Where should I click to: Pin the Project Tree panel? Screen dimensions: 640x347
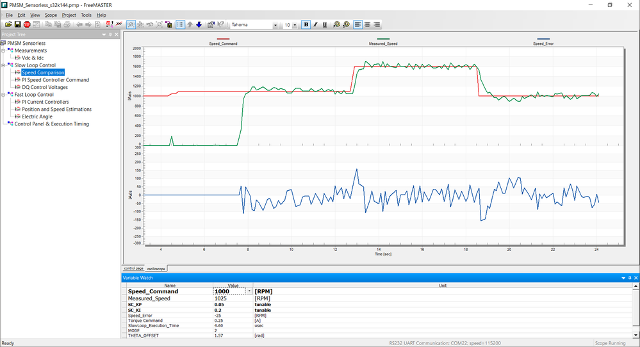pyautogui.click(x=110, y=35)
